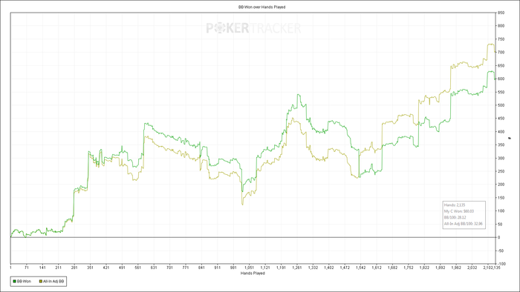Click the 701 tick label on the x-axis
The image size is (520, 292).
[x=170, y=268]
